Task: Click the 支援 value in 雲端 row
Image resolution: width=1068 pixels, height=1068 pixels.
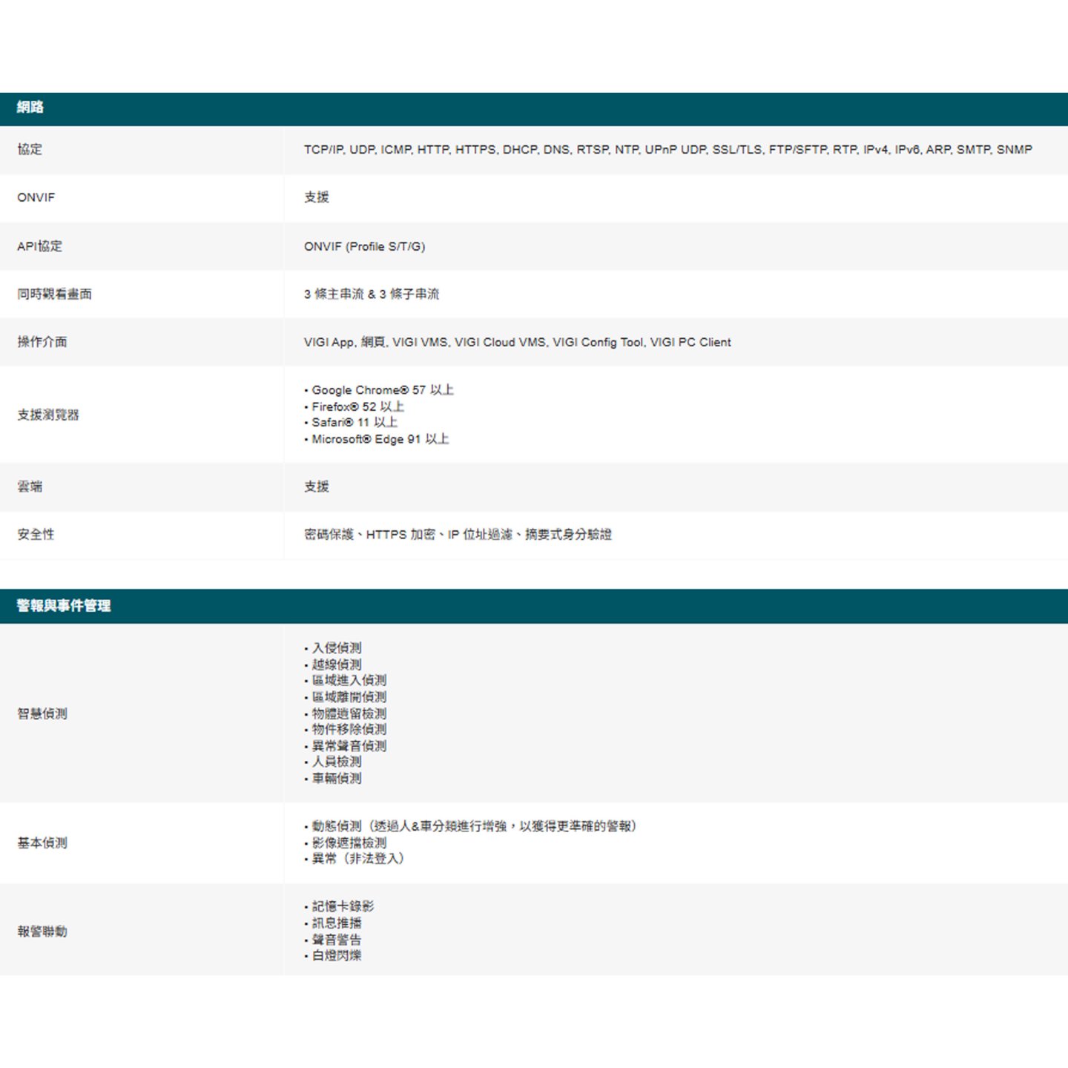Action: pyautogui.click(x=317, y=487)
